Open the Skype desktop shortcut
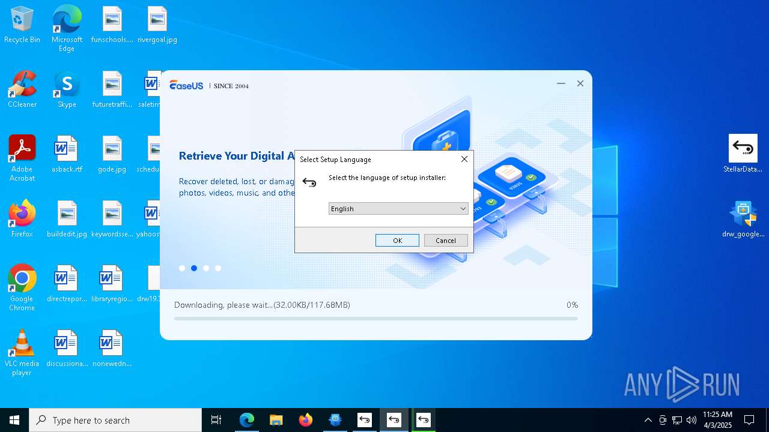Screen dimensions: 769x432 [67, 90]
